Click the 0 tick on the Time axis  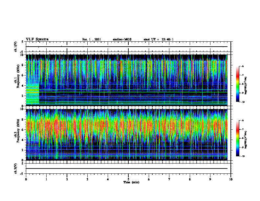tap(26, 179)
